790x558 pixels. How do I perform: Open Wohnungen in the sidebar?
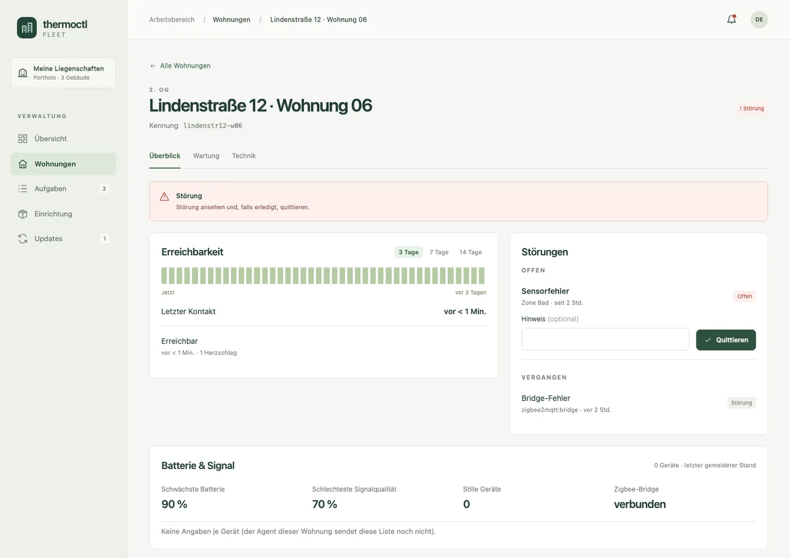pos(63,164)
